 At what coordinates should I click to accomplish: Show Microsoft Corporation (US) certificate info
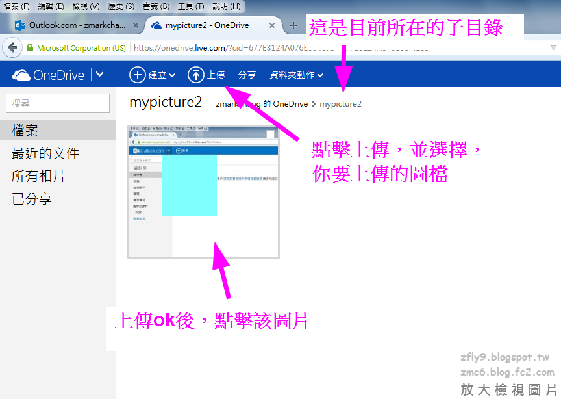coord(81,48)
